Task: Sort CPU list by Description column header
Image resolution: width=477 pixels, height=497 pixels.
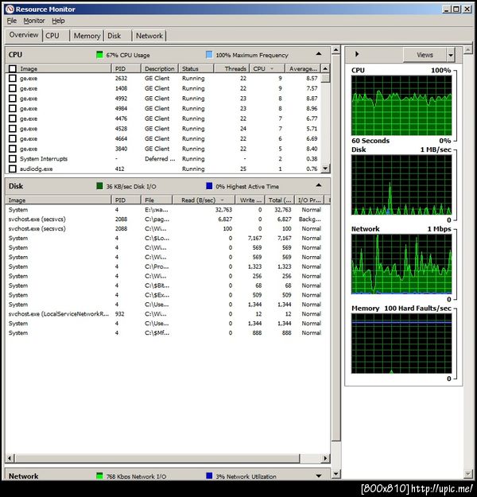Action: pyautogui.click(x=160, y=68)
